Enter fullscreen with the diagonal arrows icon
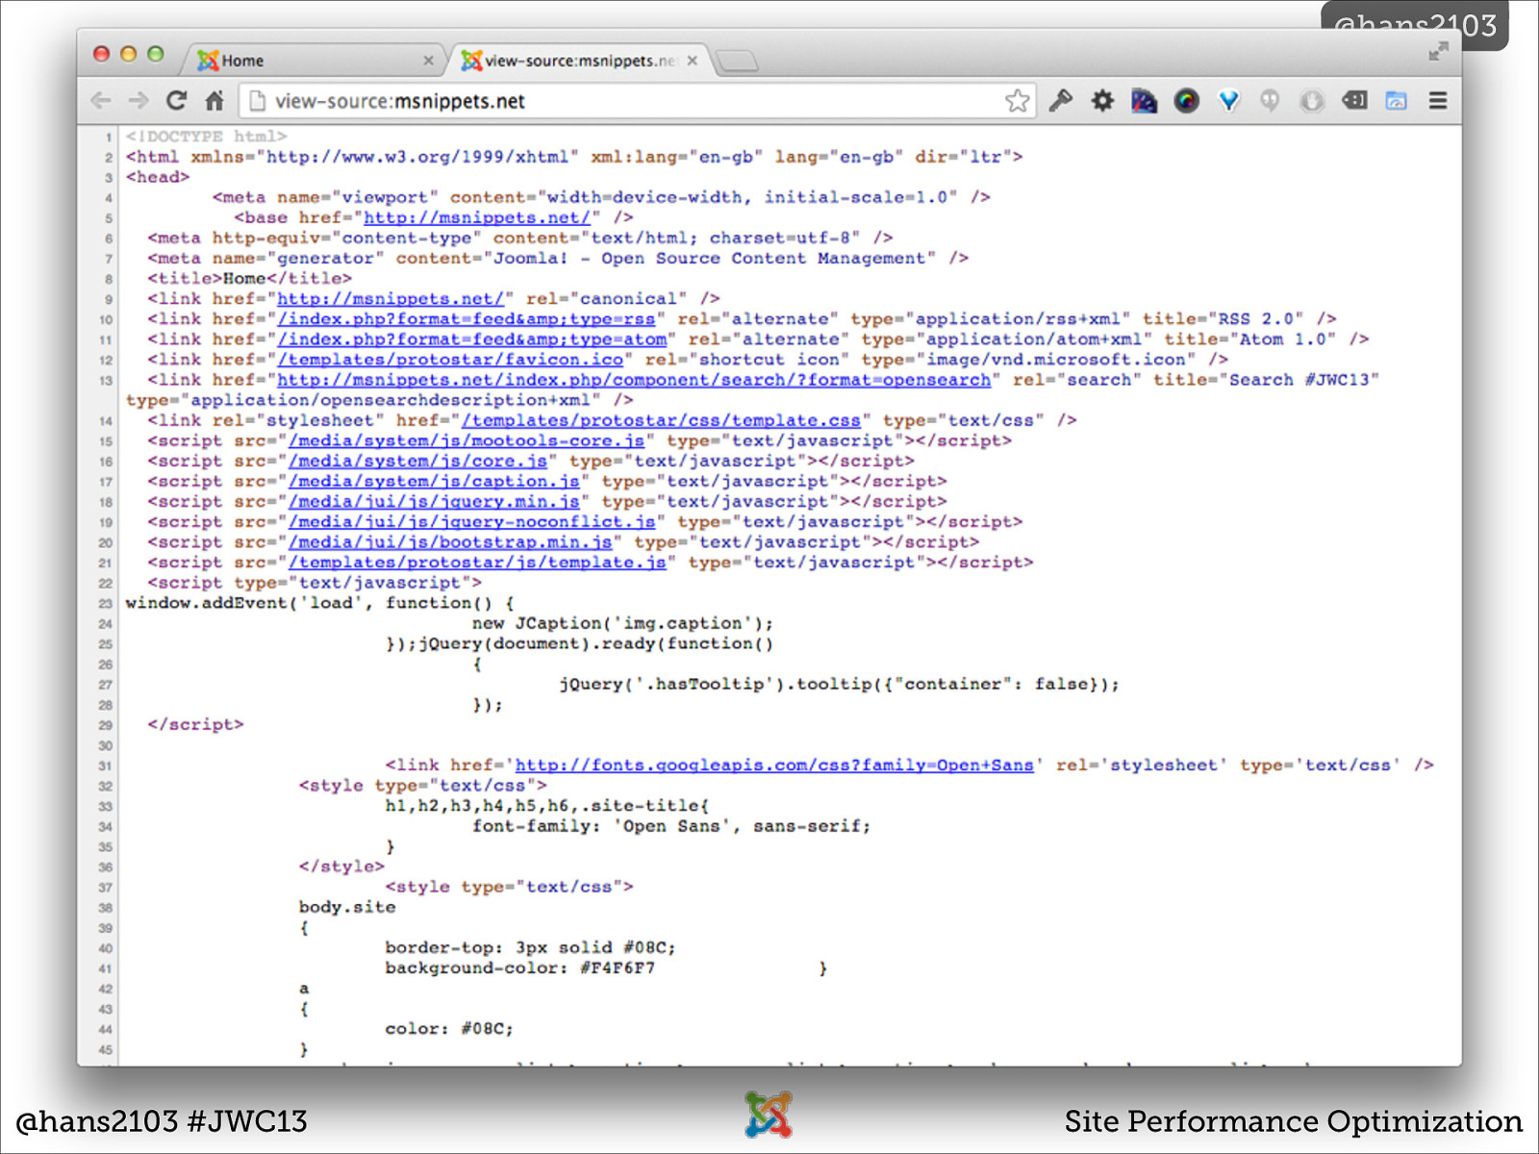This screenshot has width=1539, height=1154. click(x=1438, y=52)
